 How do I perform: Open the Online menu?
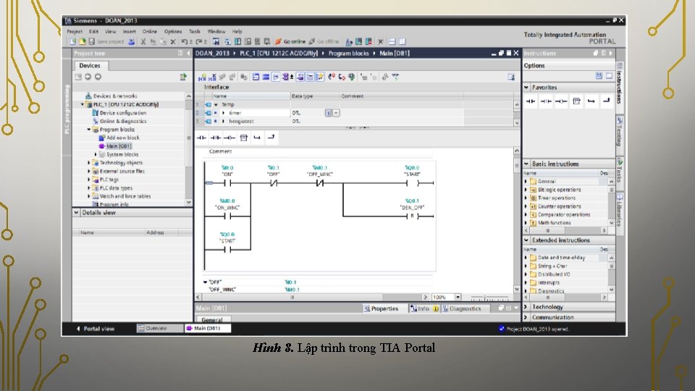149,31
